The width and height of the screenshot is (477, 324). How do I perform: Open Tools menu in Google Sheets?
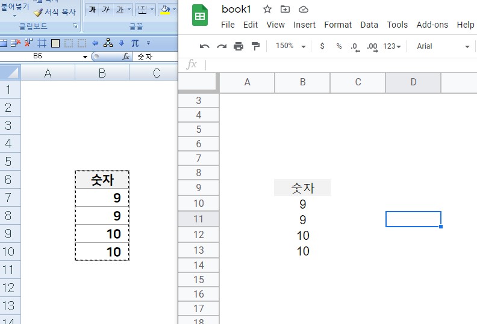(x=397, y=25)
